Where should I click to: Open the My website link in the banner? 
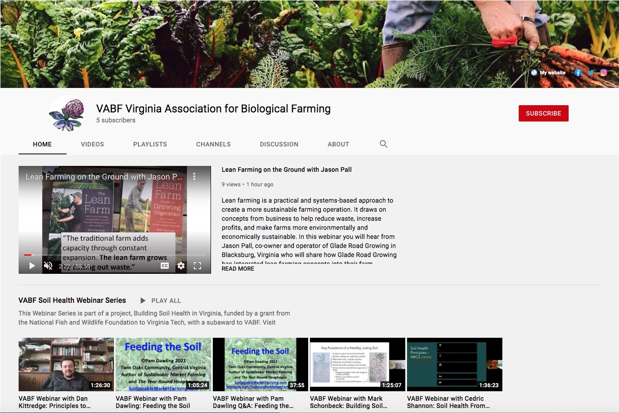click(x=548, y=73)
